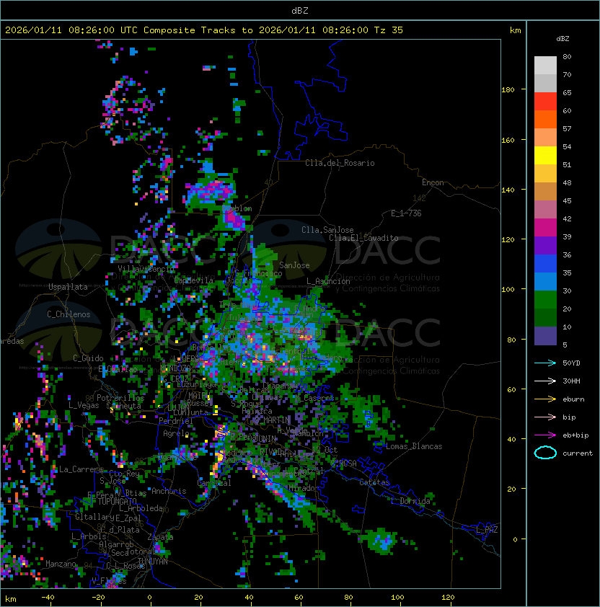
Task: Select the magenta 39-42 dBZ swatch
Action: click(545, 228)
